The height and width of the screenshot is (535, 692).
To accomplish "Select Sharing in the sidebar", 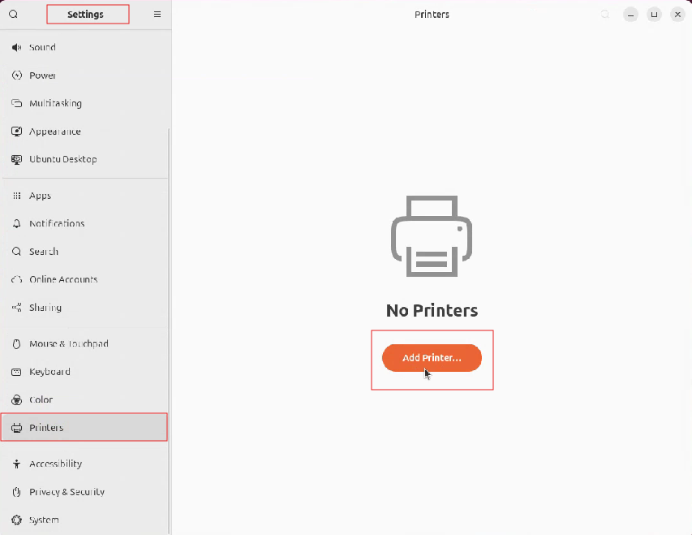I will click(84, 308).
